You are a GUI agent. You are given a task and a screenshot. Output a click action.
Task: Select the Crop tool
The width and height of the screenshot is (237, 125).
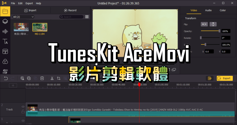(x=59, y=78)
